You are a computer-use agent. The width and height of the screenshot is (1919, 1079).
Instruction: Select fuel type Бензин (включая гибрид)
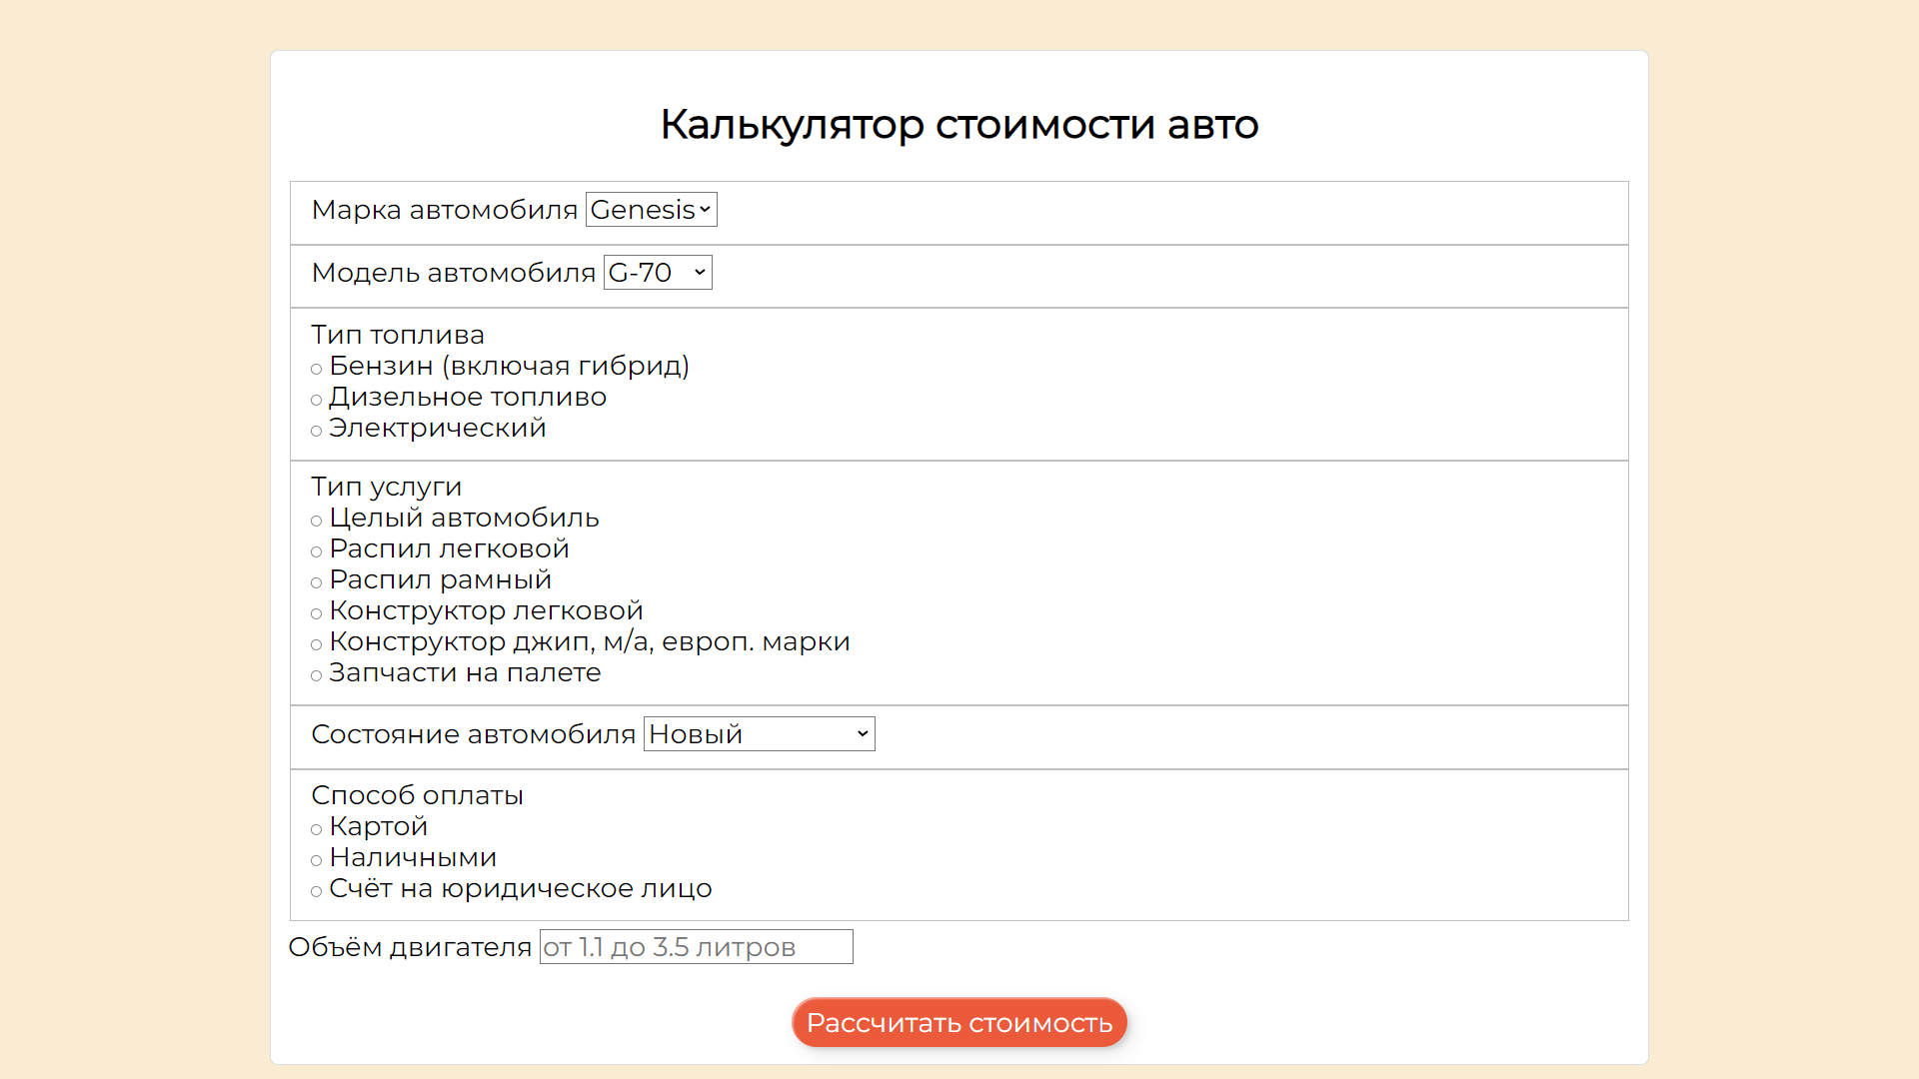[x=317, y=369]
